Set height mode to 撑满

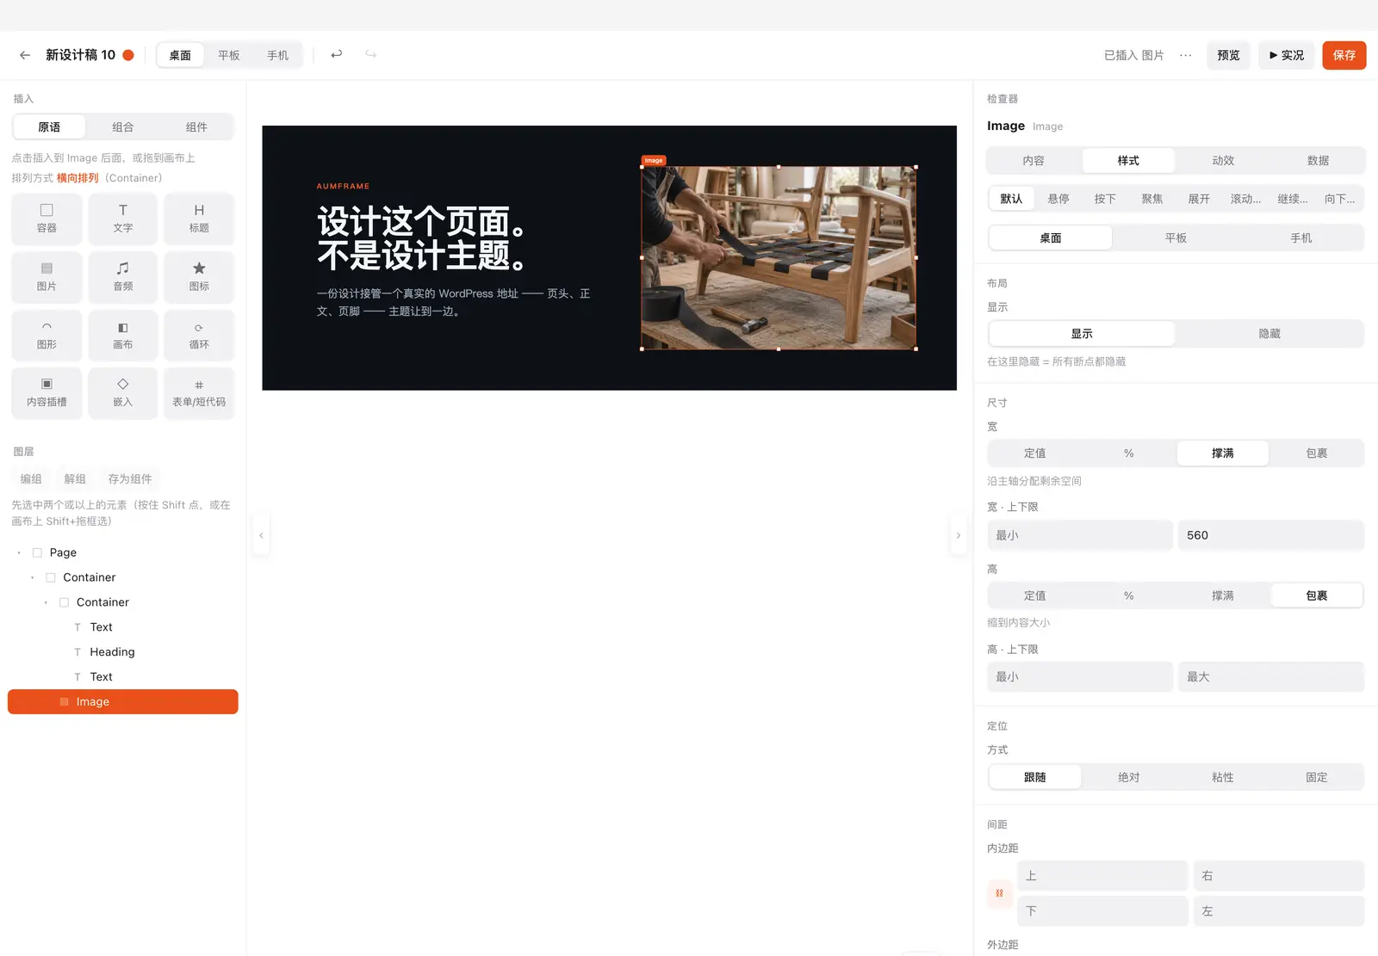pos(1223,595)
